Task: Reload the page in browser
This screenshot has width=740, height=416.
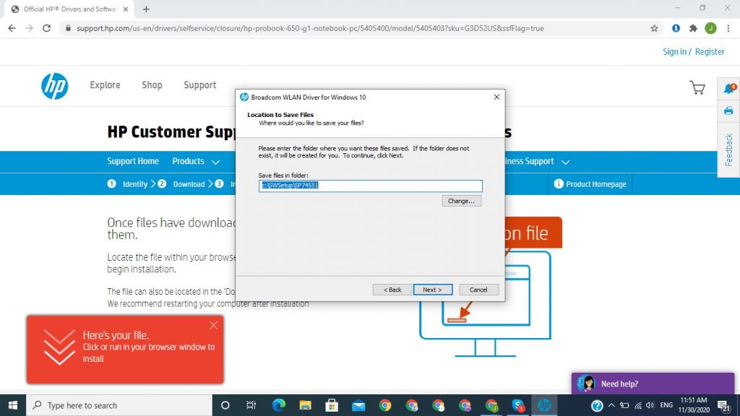Action: coord(47,28)
